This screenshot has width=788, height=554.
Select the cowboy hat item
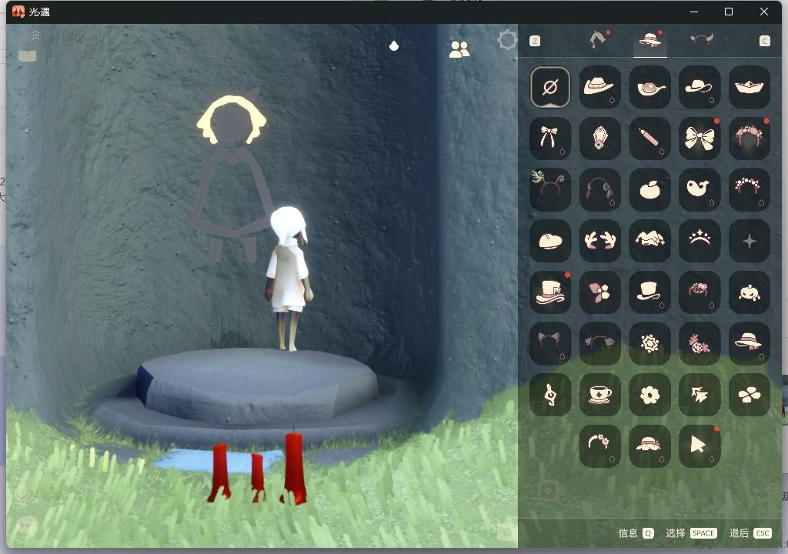(x=599, y=87)
